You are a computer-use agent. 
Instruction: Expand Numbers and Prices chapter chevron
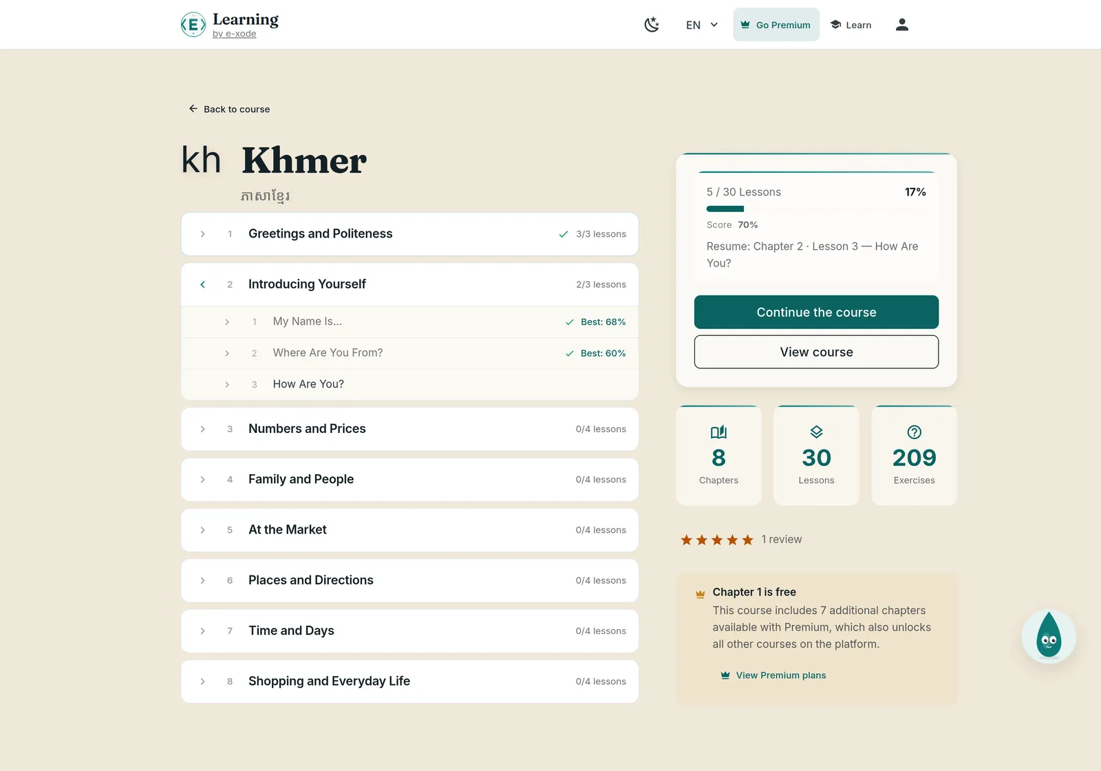(x=202, y=429)
